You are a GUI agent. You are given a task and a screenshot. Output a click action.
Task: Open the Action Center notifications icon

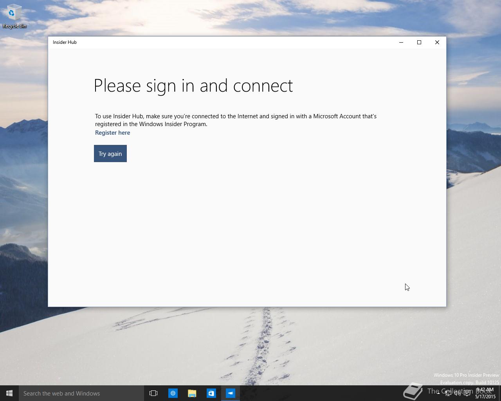pyautogui.click(x=467, y=394)
